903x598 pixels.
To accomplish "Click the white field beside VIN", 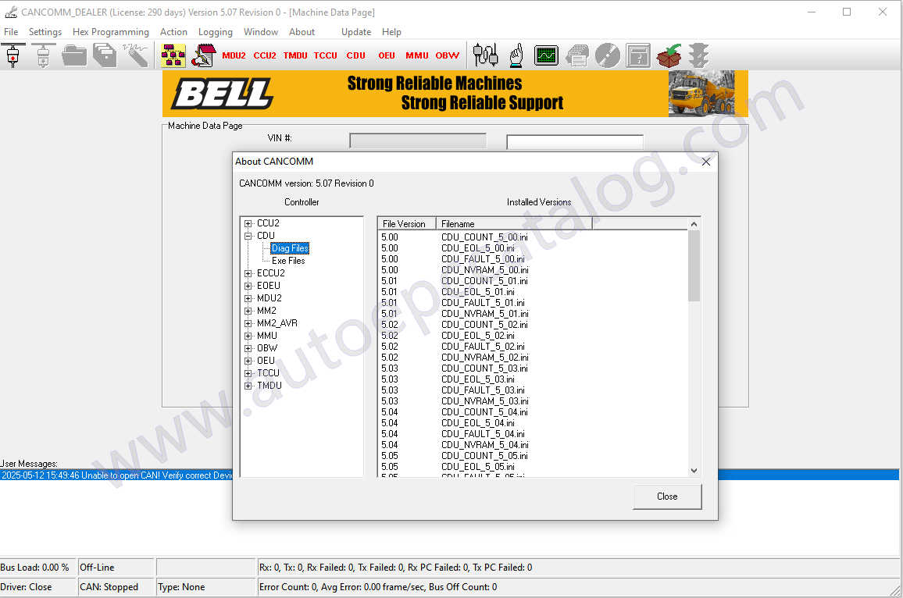I will pos(575,141).
